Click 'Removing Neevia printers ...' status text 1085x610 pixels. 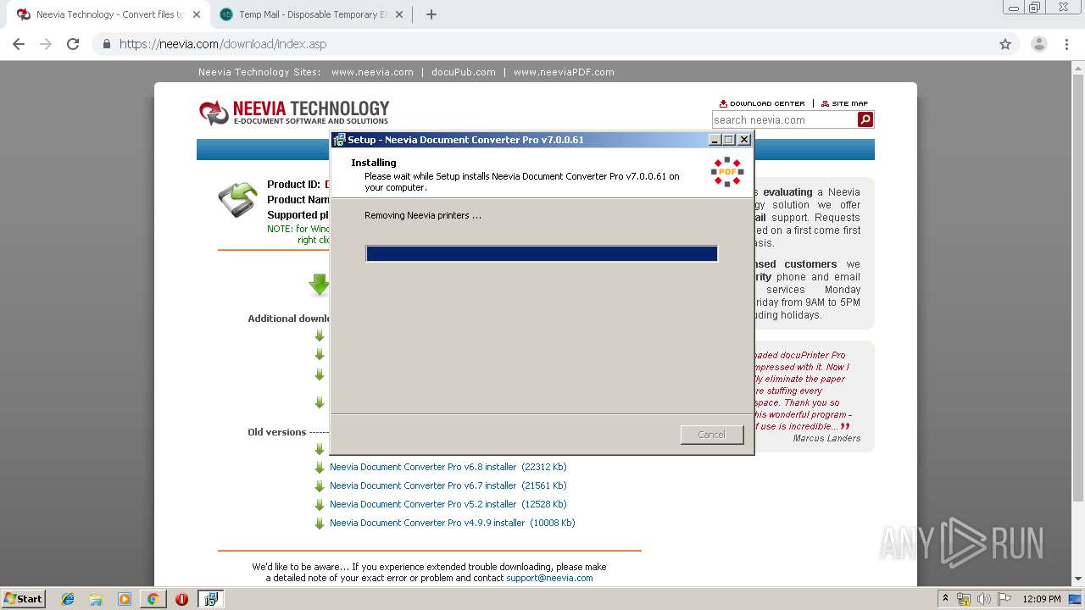tap(423, 215)
